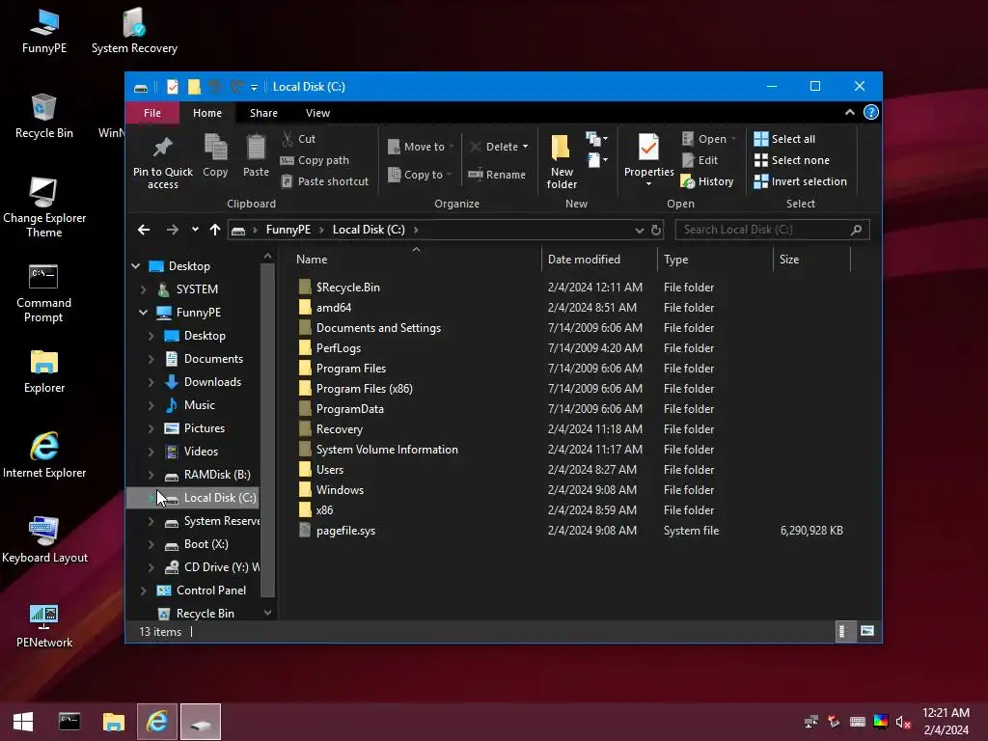Select Keyboard Layout desktop icon
This screenshot has height=741, width=988.
(44, 539)
